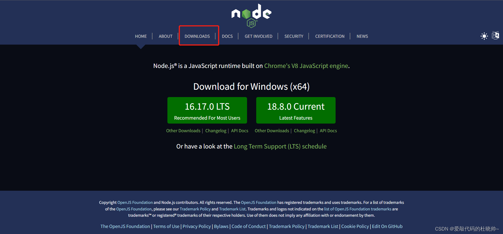Open the DOWNLOADS nav item
Screen dimensions: 503x234
pos(197,36)
